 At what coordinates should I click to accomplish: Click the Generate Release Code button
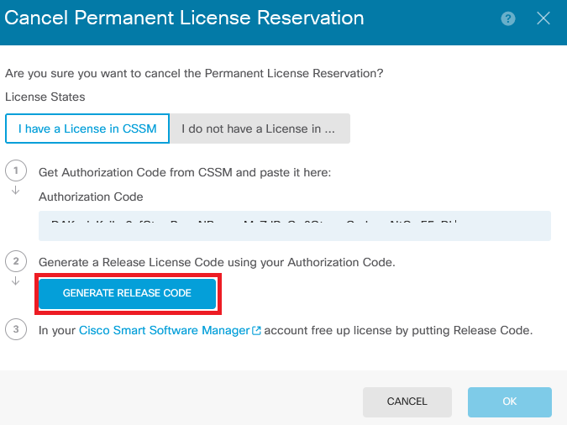[128, 293]
